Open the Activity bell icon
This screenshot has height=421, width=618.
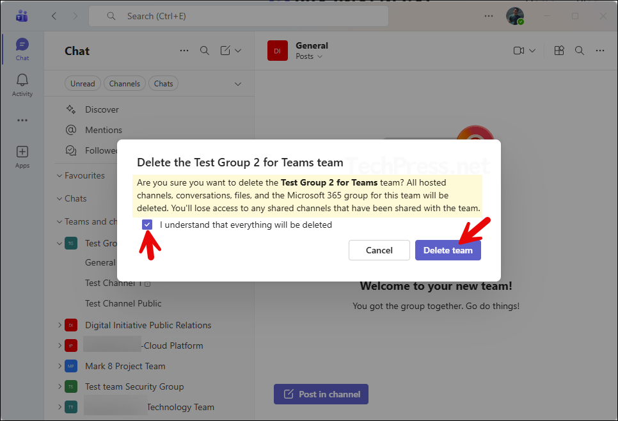(x=22, y=84)
